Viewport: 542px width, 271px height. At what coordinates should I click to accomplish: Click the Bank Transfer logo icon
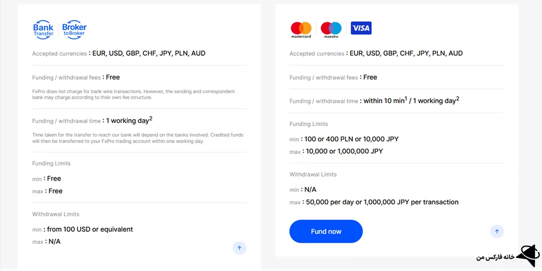[43, 30]
